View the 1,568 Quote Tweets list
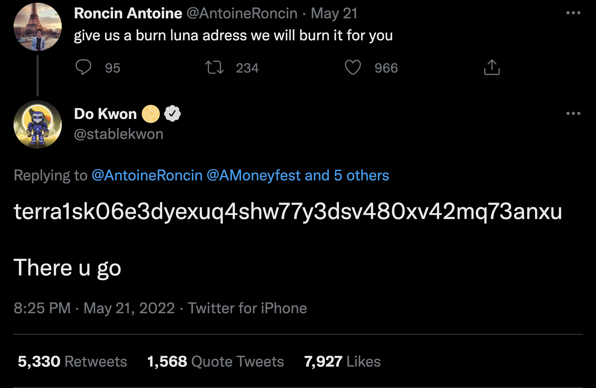 click(215, 362)
